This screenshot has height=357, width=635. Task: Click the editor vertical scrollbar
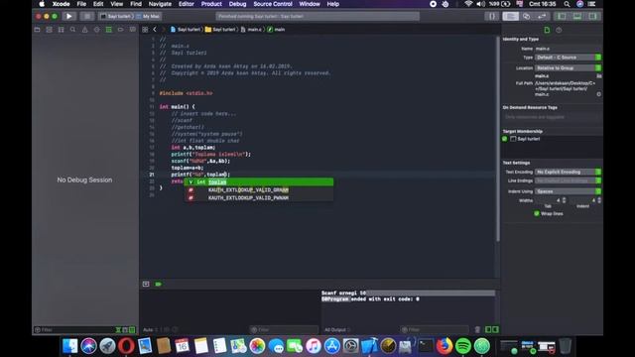pyautogui.click(x=497, y=139)
